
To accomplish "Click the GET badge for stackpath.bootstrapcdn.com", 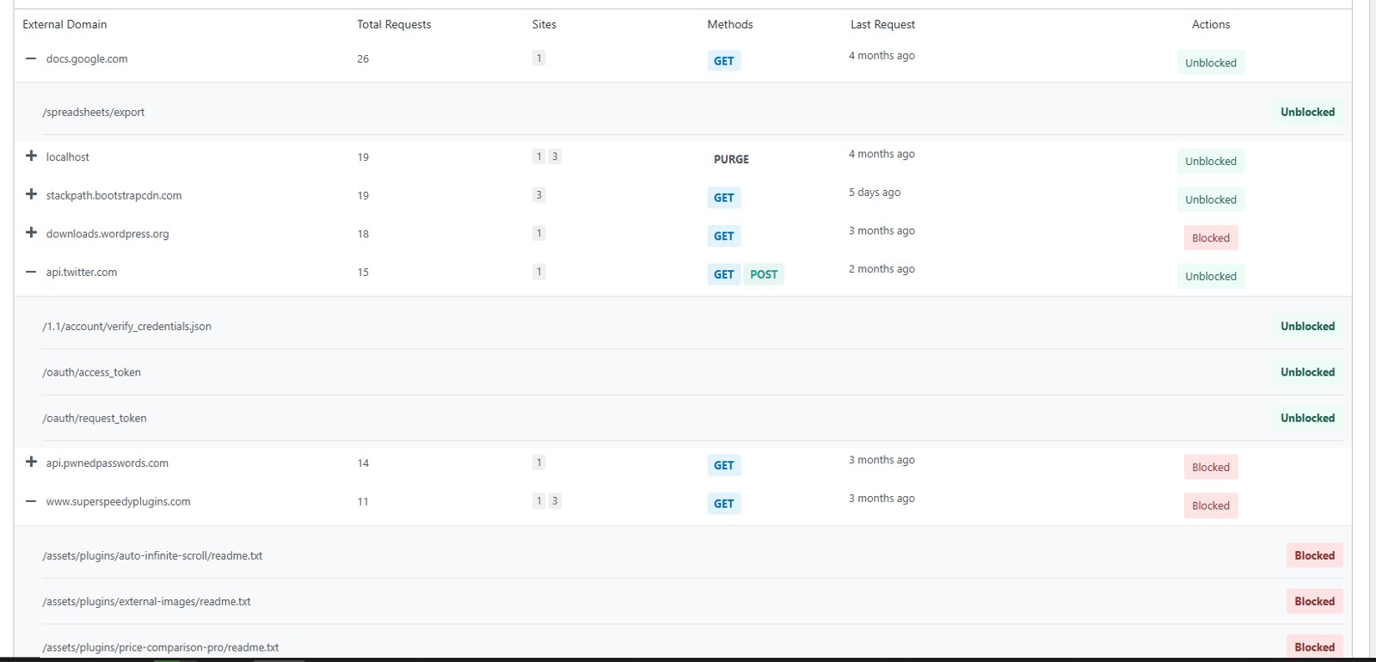I will point(723,199).
